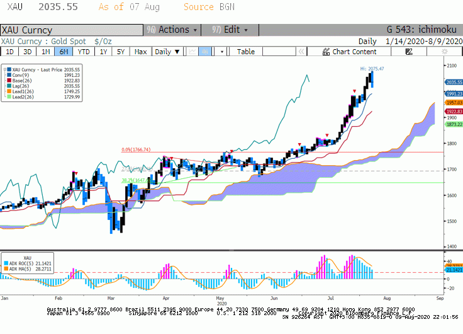
Task: Click the Chart Content icon
Action: tap(326, 52)
